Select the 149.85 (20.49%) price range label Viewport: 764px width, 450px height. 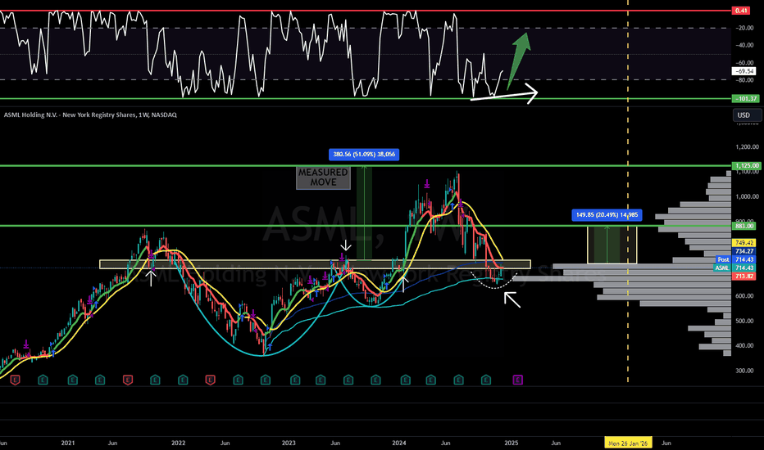(x=607, y=214)
